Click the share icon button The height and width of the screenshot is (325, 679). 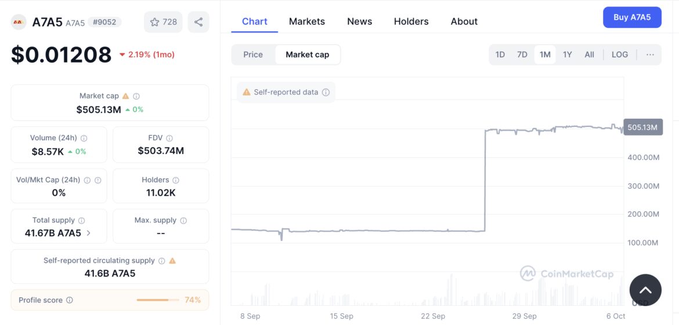click(198, 22)
